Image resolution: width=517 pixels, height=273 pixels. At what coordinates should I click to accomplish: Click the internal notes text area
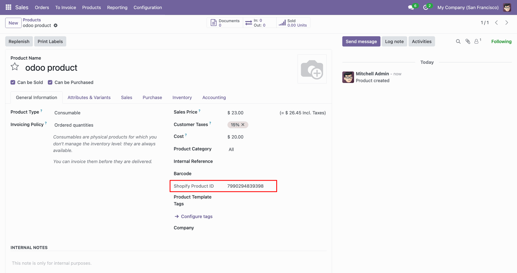pos(169,263)
